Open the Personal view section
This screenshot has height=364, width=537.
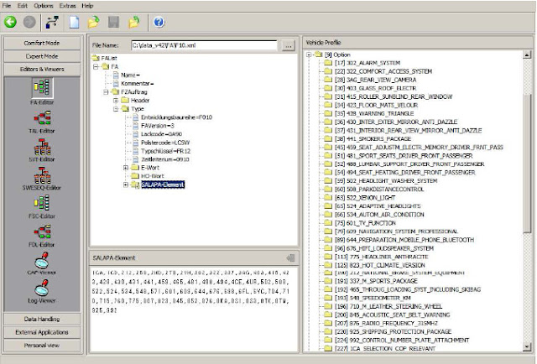[42, 346]
